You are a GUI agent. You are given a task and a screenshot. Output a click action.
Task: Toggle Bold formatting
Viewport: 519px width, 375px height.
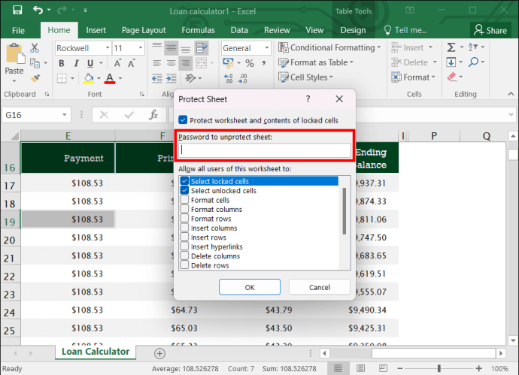pyautogui.click(x=61, y=63)
